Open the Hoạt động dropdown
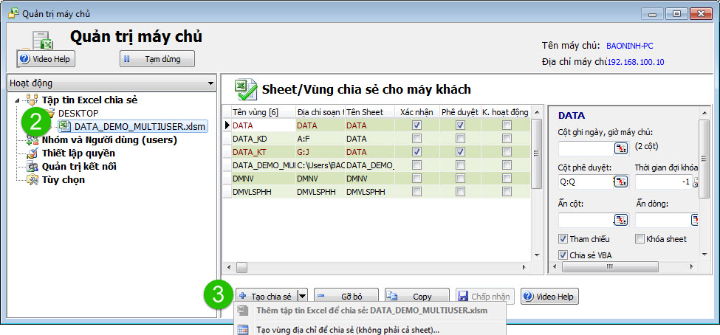Image resolution: width=720 pixels, height=335 pixels. [x=210, y=83]
